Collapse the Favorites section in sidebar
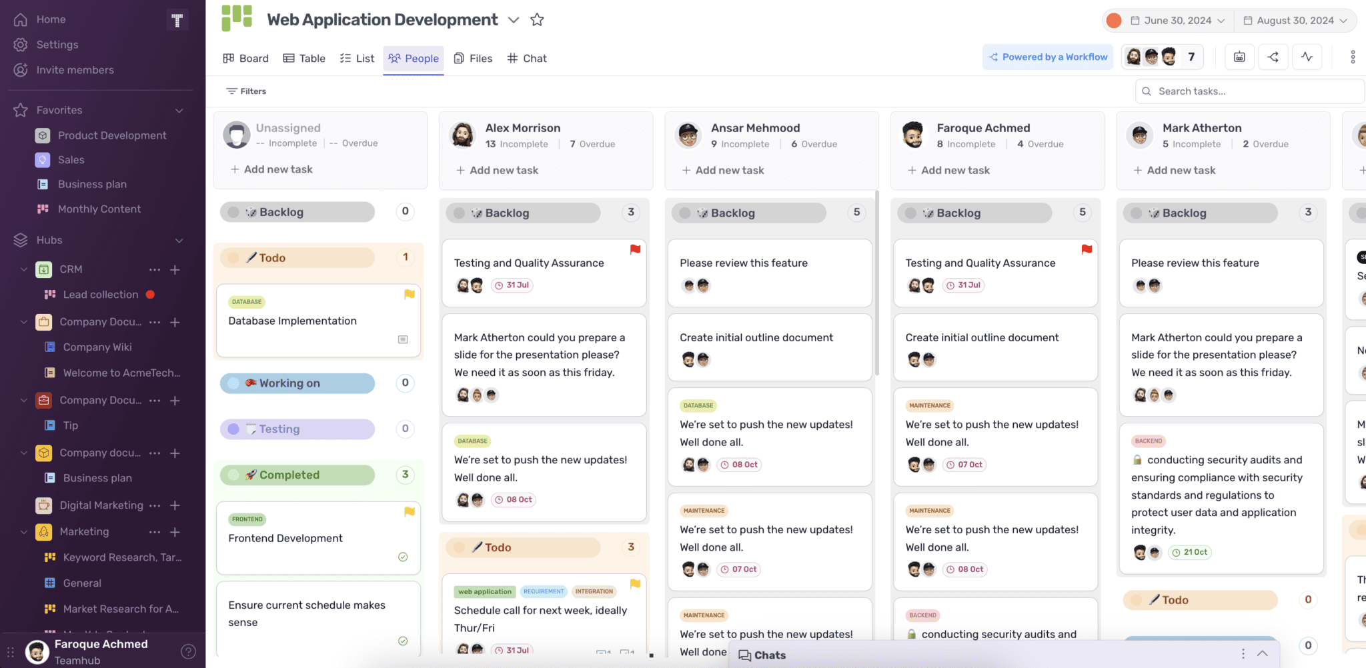The image size is (1366, 668). (x=179, y=110)
